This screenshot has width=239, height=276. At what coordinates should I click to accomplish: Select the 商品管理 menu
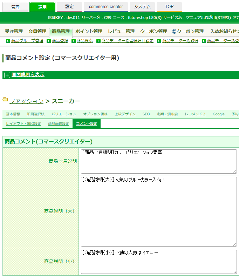[61, 31]
